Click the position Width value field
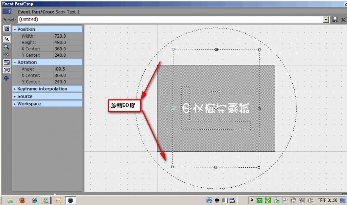Viewport: 347px width, 205px height. click(x=67, y=36)
